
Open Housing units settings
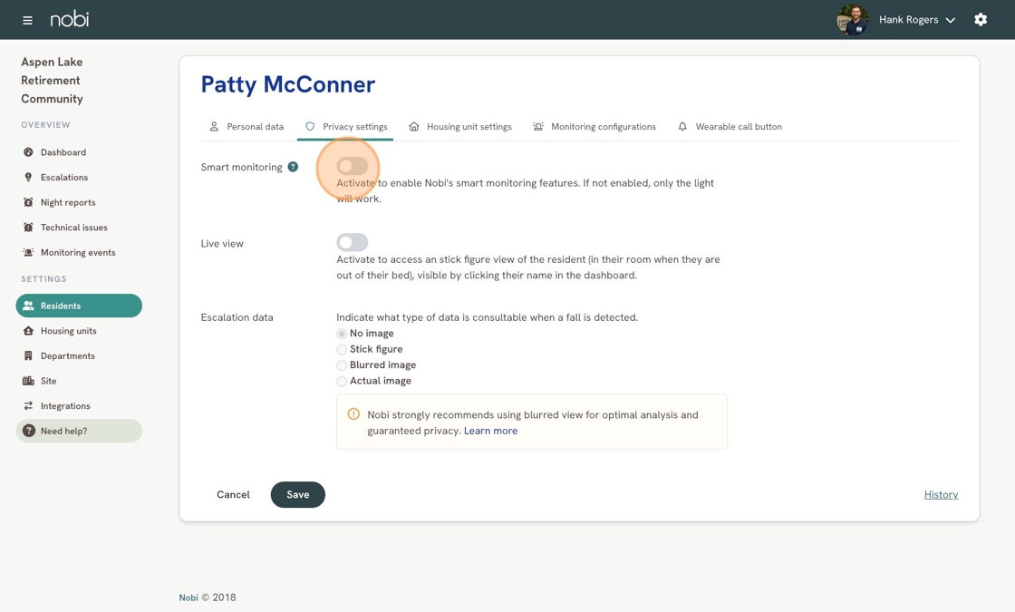(68, 331)
